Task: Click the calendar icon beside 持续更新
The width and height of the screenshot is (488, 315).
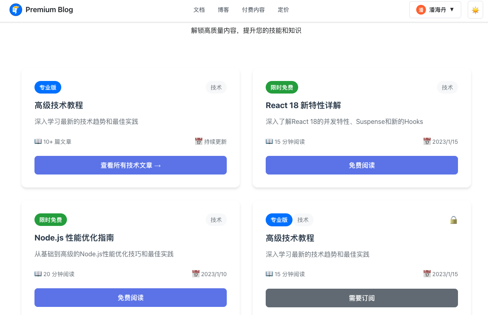Action: [198, 141]
